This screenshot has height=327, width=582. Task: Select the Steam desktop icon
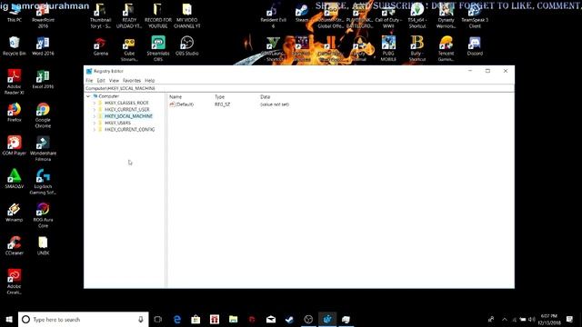302,13
